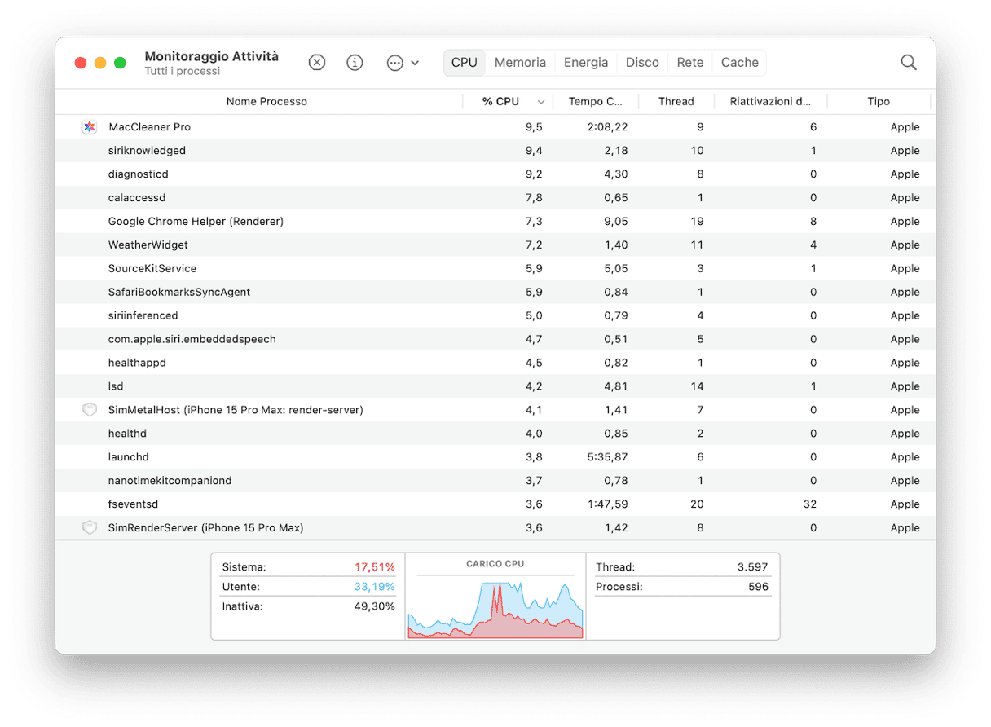Image resolution: width=991 pixels, height=727 pixels.
Task: Select SimRenderServer (iPhone 15 Pro Max) process
Action: [x=495, y=528]
